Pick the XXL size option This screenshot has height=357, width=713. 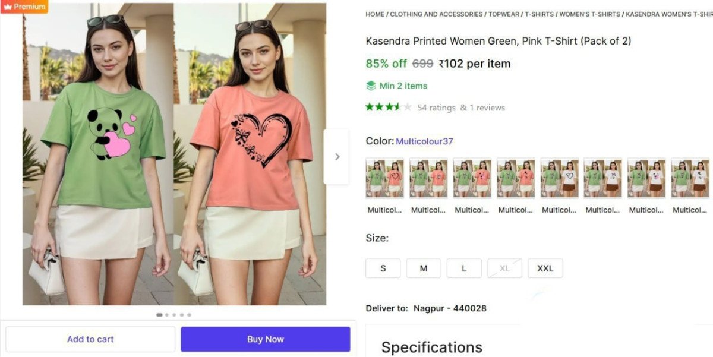(545, 268)
